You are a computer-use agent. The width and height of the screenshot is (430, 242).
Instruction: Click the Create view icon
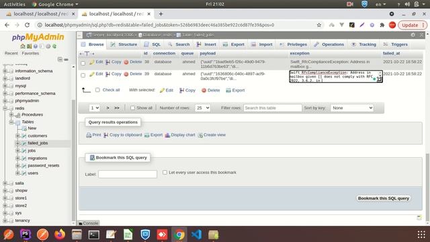pyautogui.click(x=200, y=135)
